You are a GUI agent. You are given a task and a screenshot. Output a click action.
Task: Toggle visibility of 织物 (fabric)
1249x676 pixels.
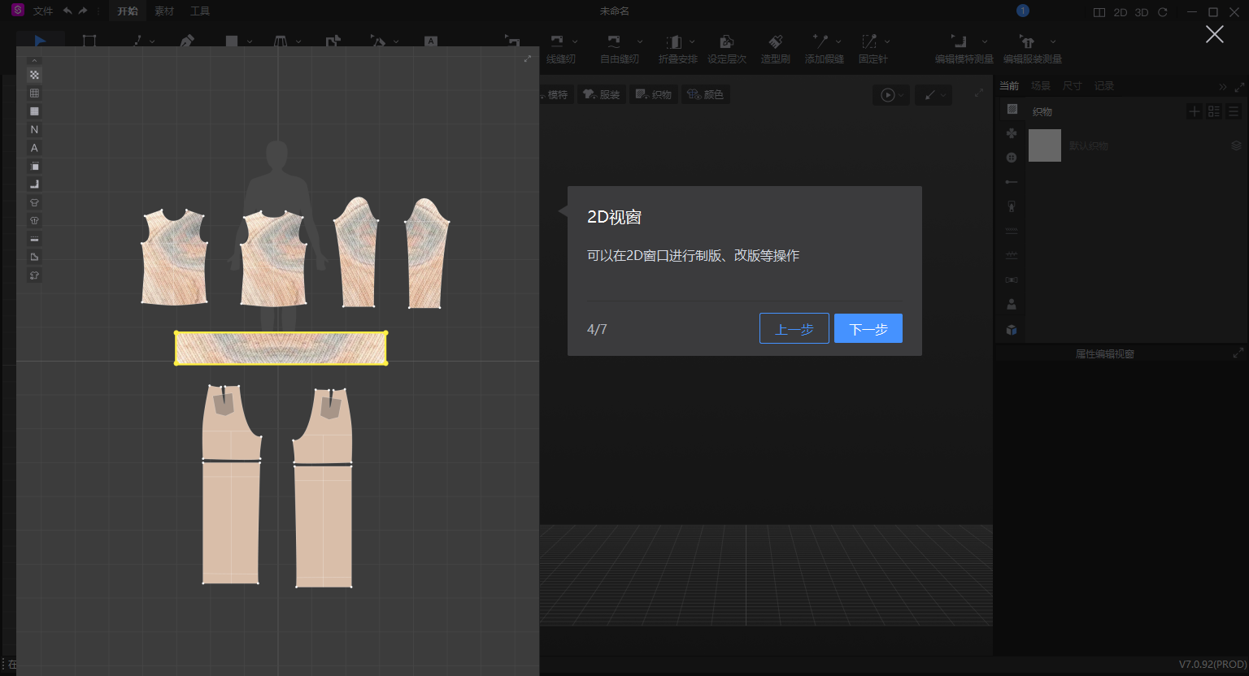coord(653,94)
